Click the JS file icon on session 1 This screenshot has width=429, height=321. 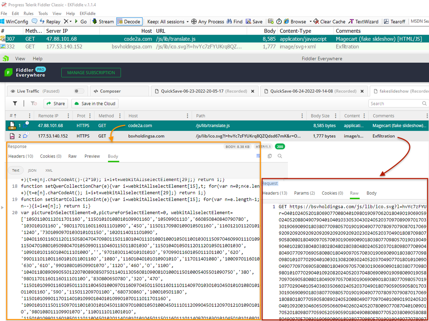[12, 126]
